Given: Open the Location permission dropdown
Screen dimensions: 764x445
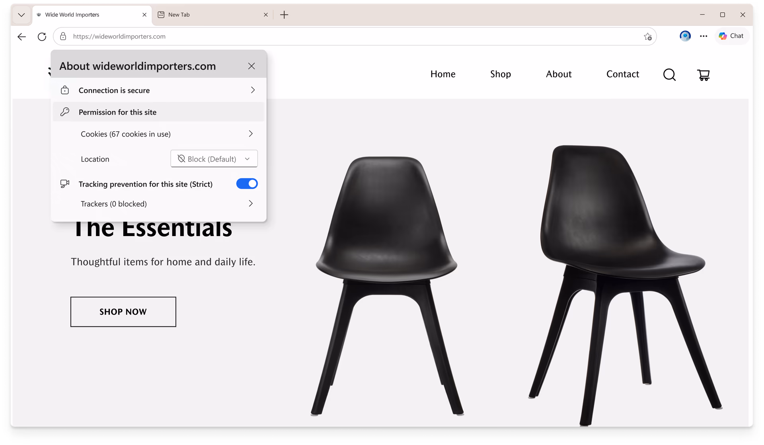Looking at the screenshot, I should 214,159.
